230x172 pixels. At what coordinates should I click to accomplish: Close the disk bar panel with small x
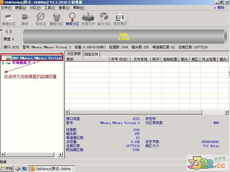(x=1, y=30)
